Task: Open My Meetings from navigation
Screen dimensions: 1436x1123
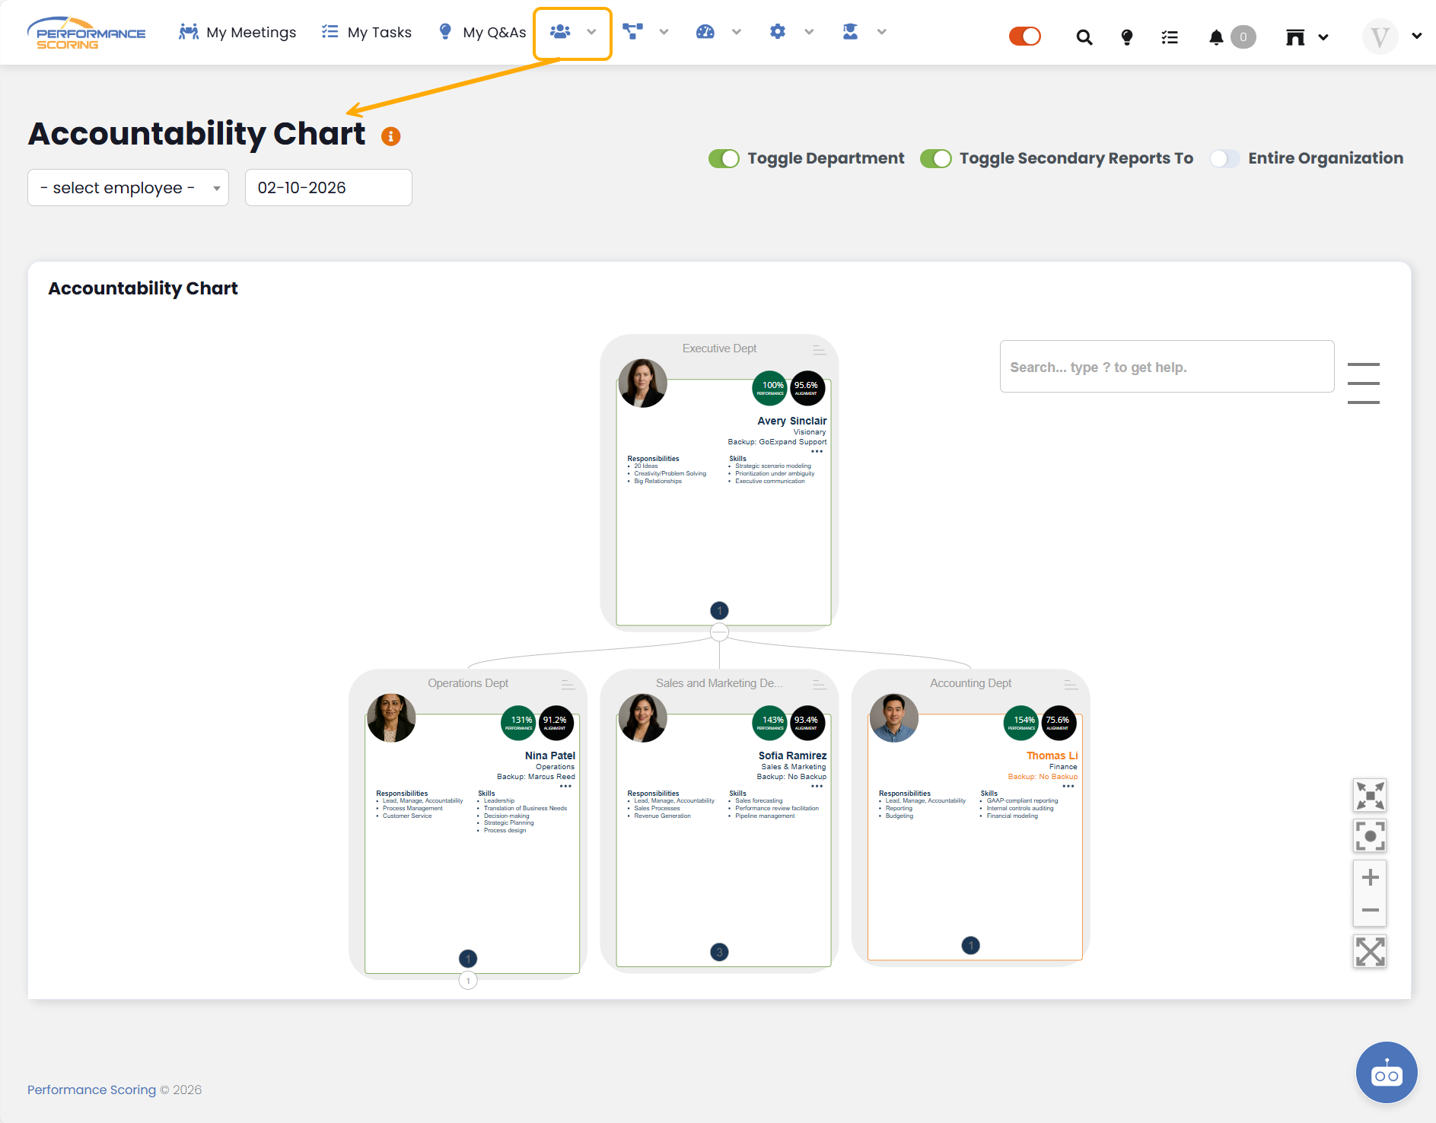Action: [237, 33]
